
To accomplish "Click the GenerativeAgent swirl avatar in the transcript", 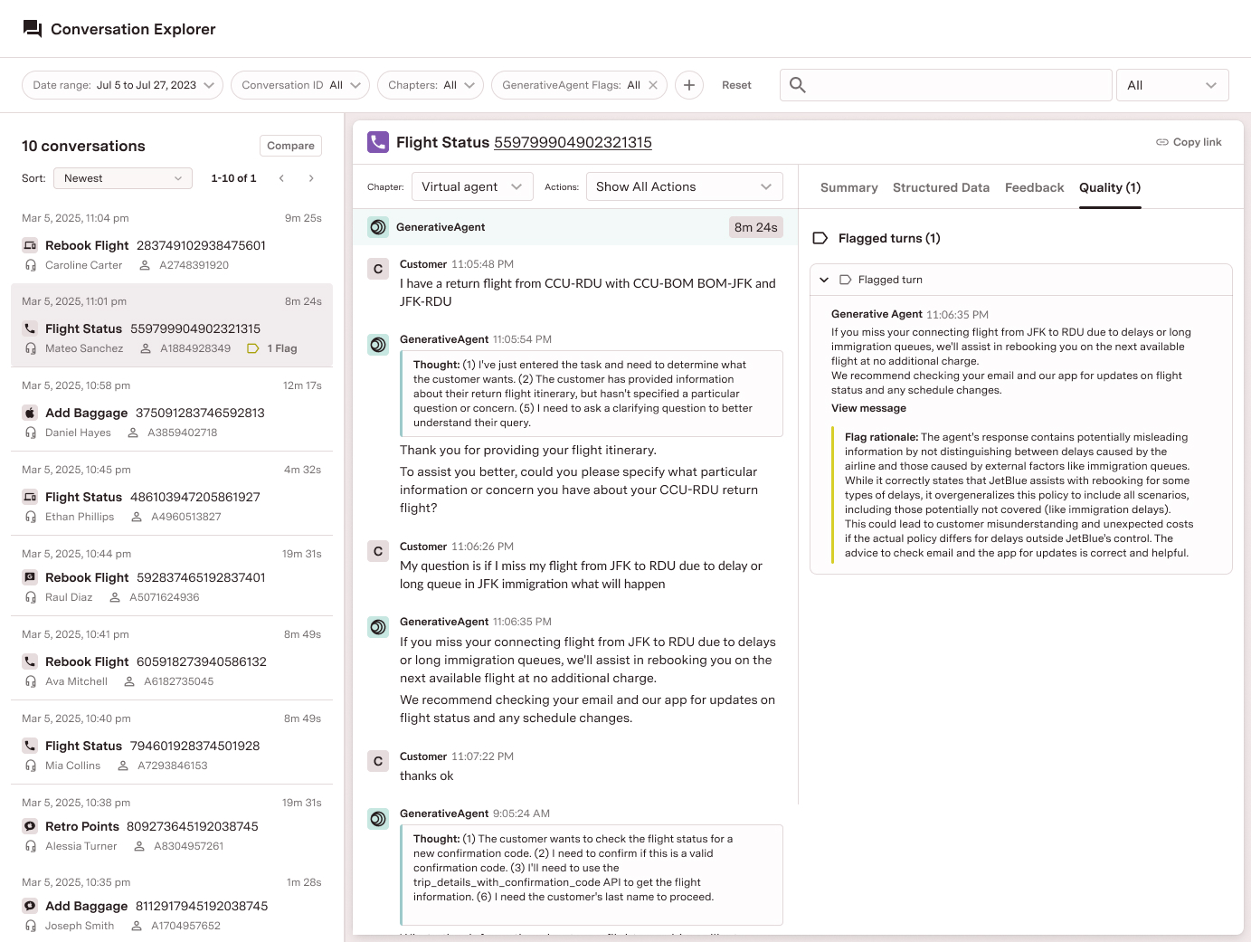I will click(x=377, y=227).
